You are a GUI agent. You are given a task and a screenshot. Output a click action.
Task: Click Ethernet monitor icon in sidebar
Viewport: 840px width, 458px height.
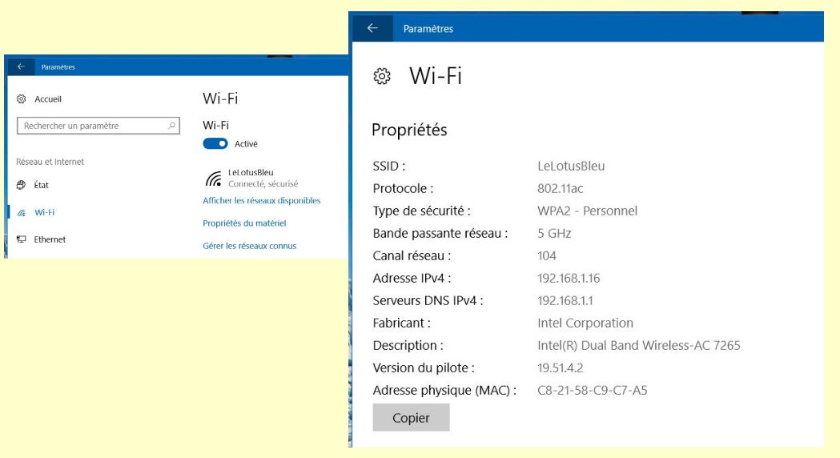pos(22,239)
